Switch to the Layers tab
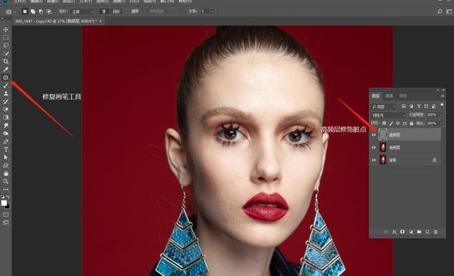Viewport: 454px width, 276px height. [x=376, y=96]
